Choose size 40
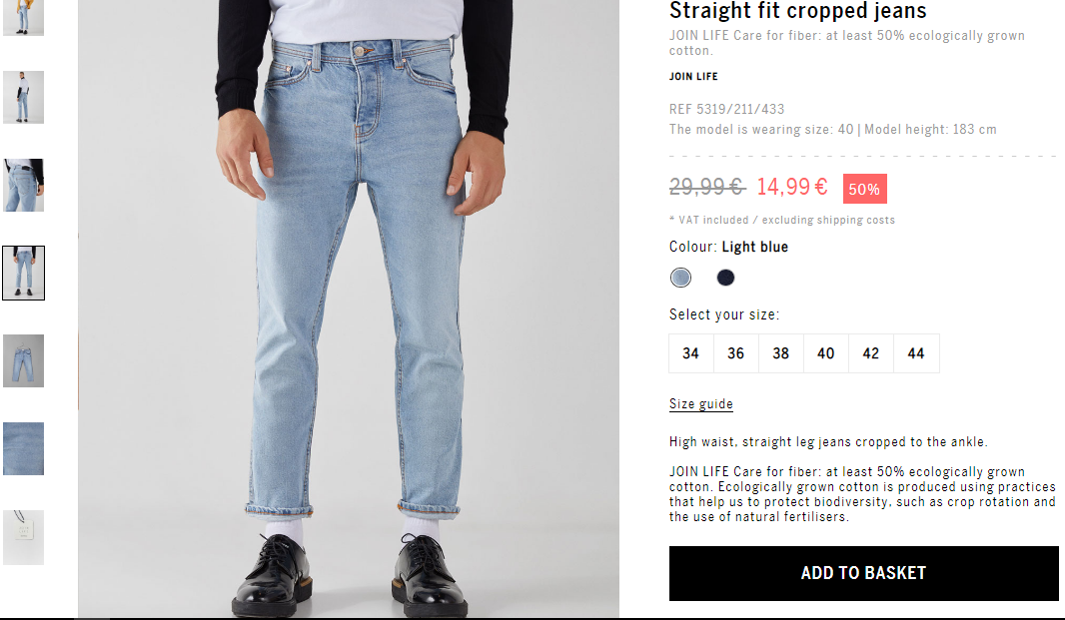 pyautogui.click(x=826, y=353)
